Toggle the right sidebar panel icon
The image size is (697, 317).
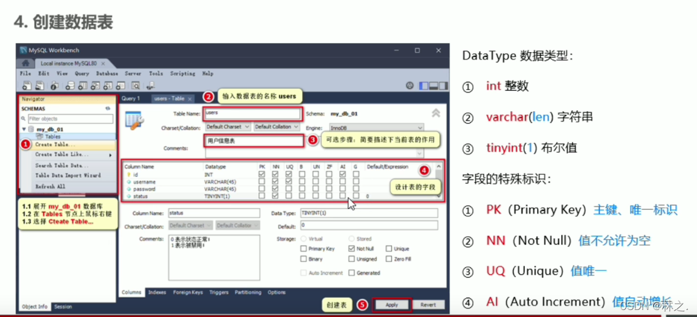442,86
